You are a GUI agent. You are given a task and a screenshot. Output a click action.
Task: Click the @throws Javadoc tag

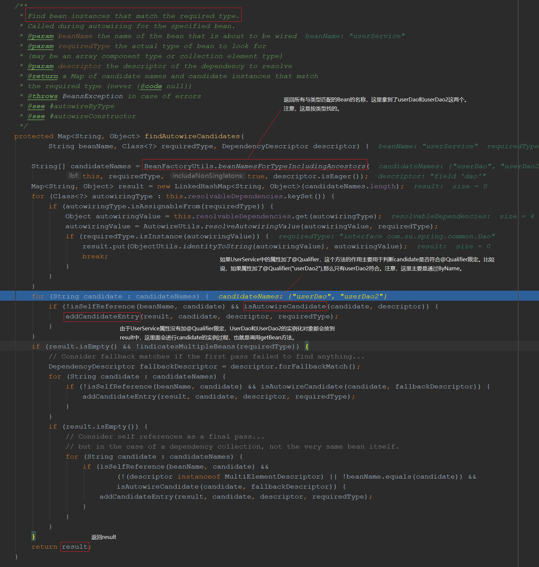(x=43, y=96)
